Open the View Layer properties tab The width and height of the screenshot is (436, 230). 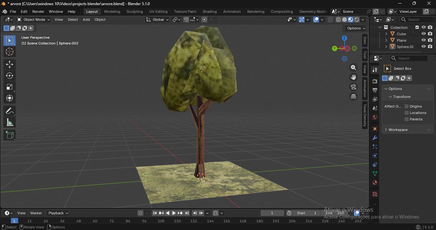tap(375, 99)
